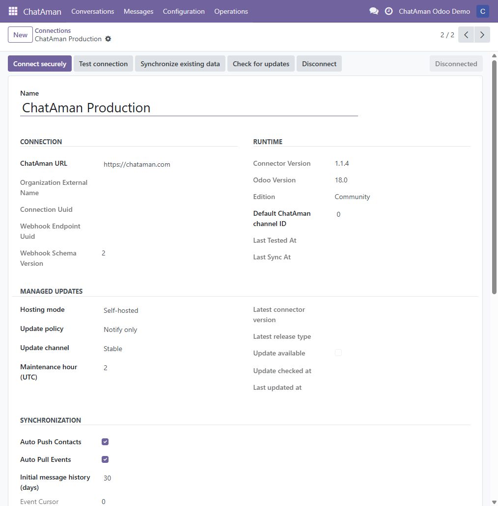Go to next record arrow
The image size is (498, 506).
tap(482, 35)
